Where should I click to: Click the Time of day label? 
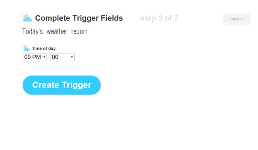pos(44,48)
